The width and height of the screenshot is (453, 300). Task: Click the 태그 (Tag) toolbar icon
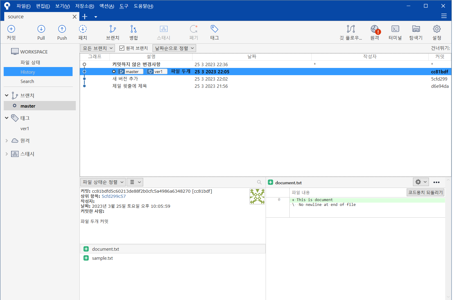click(214, 29)
